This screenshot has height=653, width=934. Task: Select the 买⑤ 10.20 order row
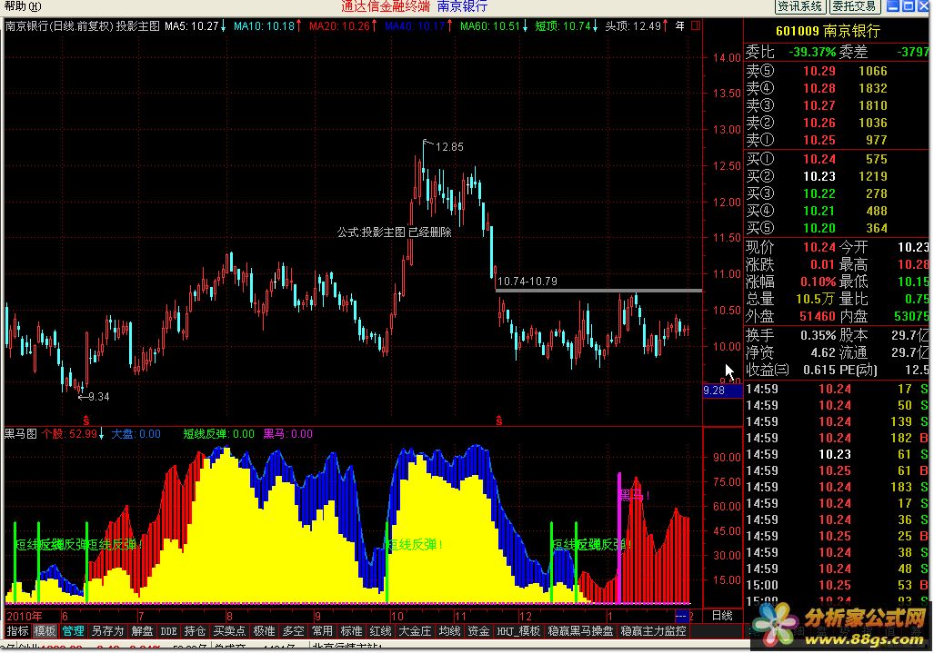tap(837, 228)
